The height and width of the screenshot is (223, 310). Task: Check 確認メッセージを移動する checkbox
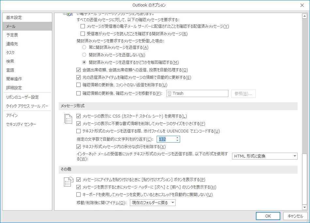click(x=79, y=93)
